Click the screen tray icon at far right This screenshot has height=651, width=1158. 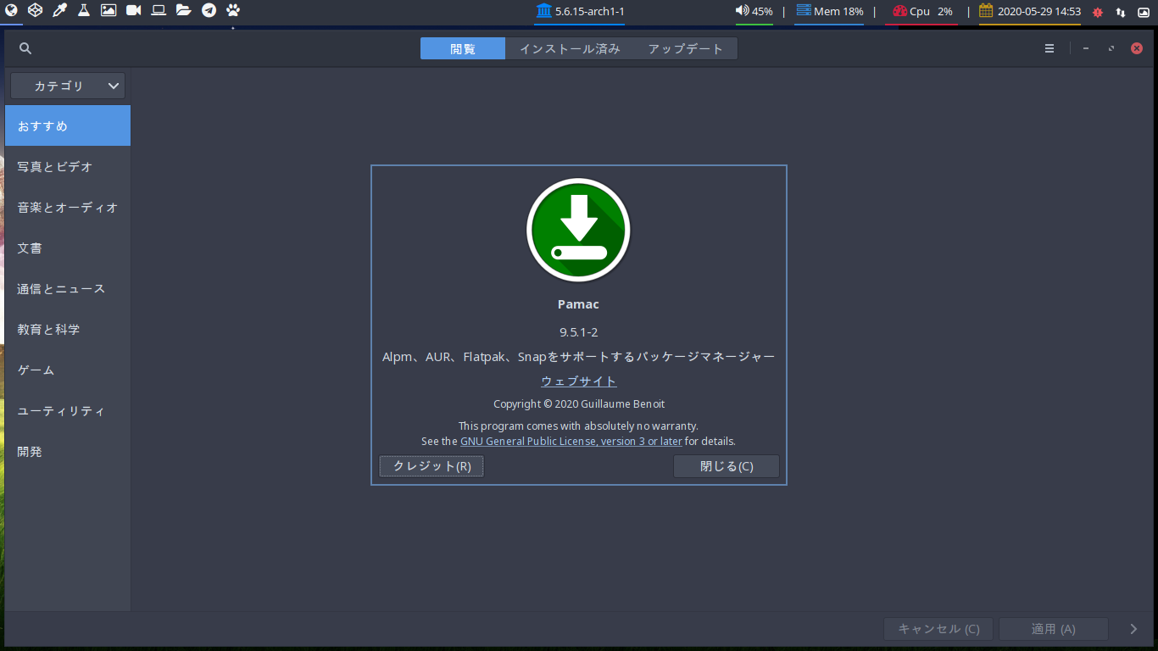(x=1143, y=12)
